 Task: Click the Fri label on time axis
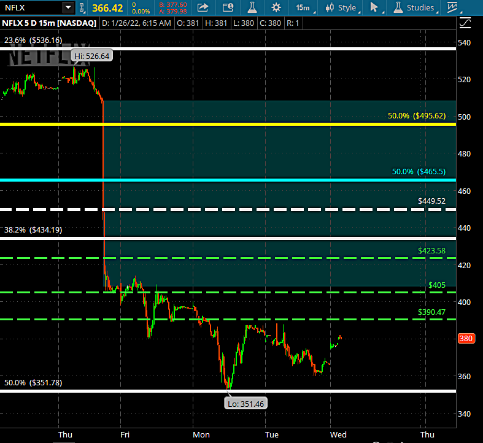[125, 434]
